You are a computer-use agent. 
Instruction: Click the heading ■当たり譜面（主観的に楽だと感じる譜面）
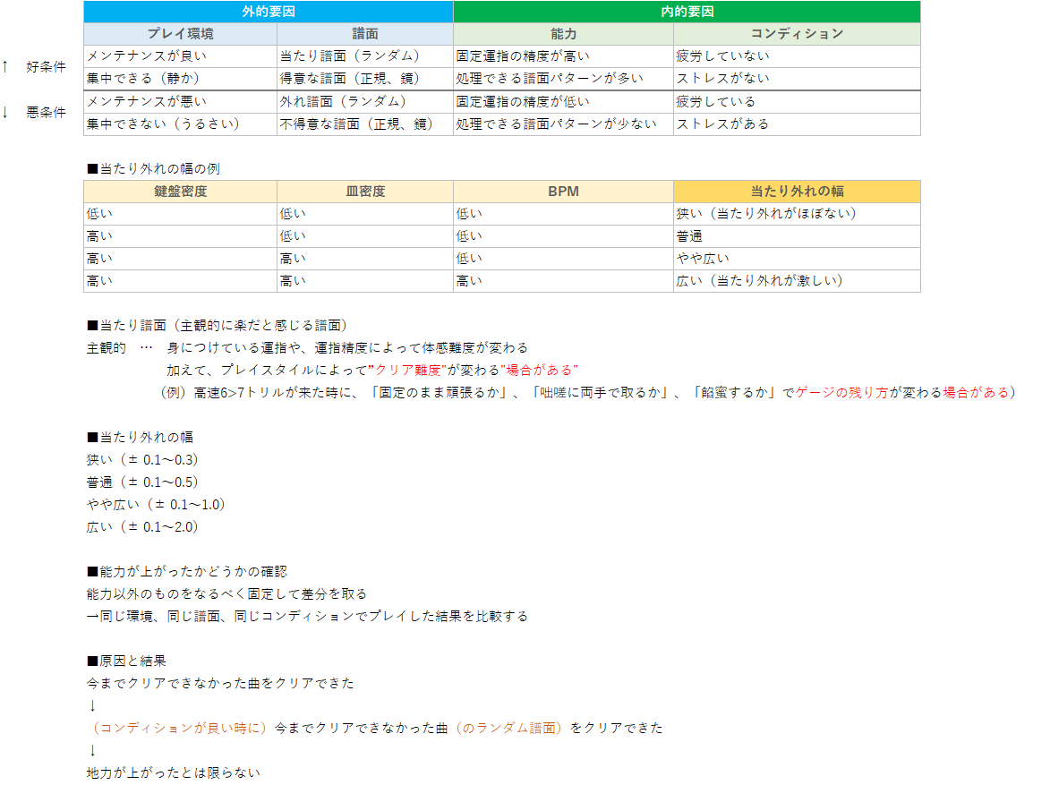(217, 326)
